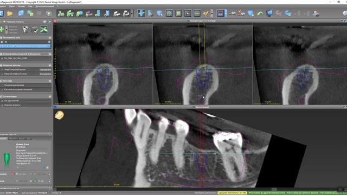Viewport: 347px width, 195px height.
Task: Select the surgical guide planning step icon
Action: [x=117, y=14]
